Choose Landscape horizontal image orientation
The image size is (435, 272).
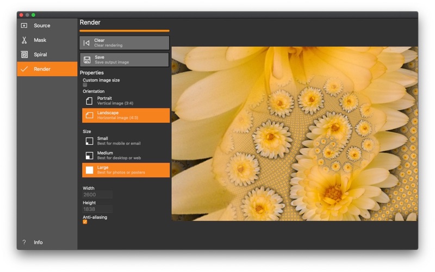pos(126,115)
